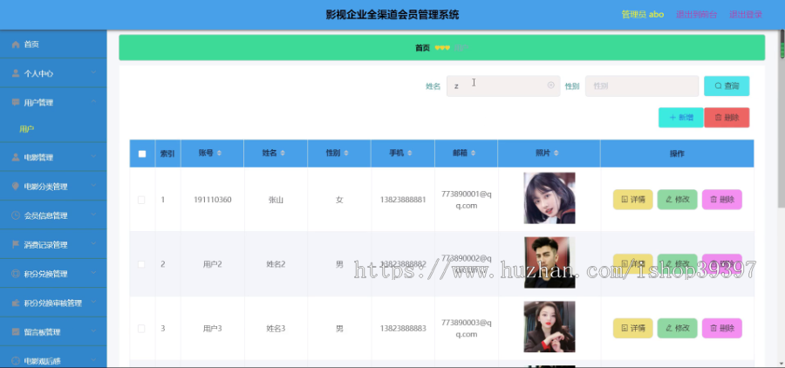Click the 性别 search input field
The height and width of the screenshot is (368, 785).
(642, 86)
